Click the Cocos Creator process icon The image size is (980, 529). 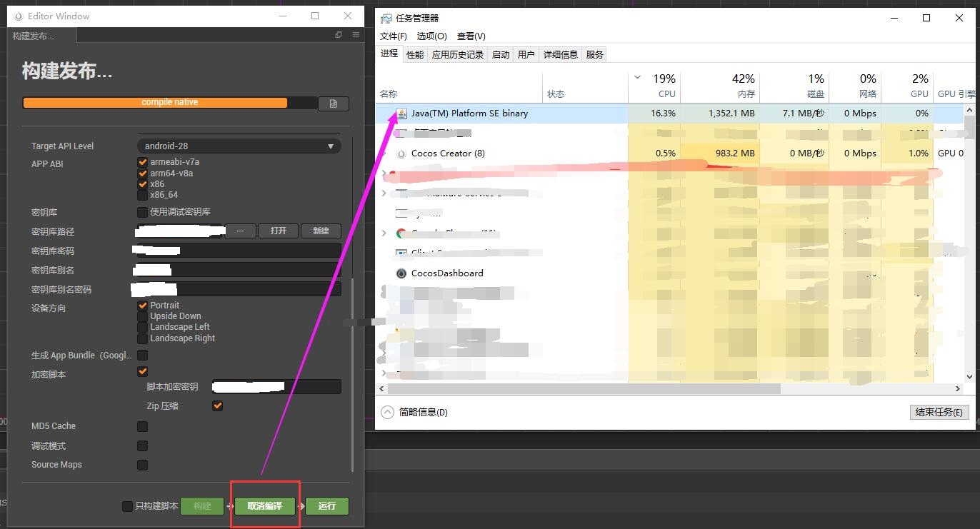tap(401, 153)
